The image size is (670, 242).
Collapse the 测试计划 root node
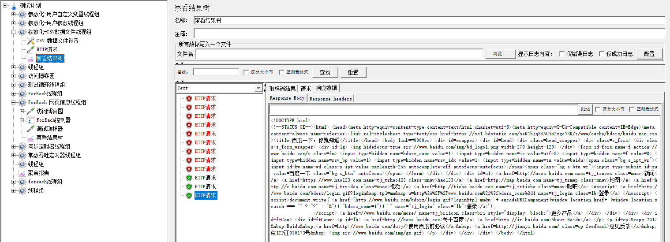click(5, 5)
